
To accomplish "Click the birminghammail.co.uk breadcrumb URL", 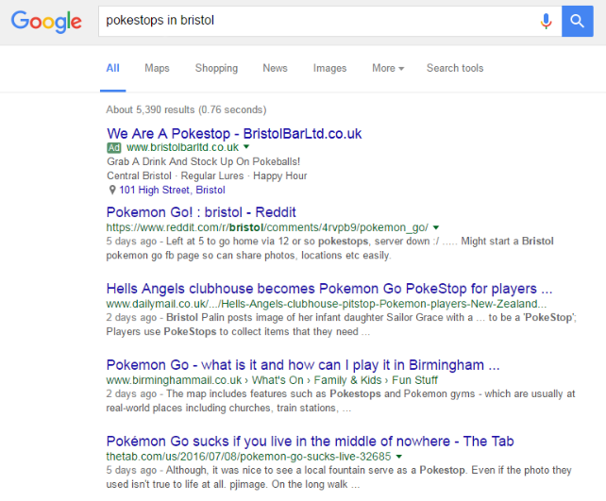I will click(x=272, y=380).
